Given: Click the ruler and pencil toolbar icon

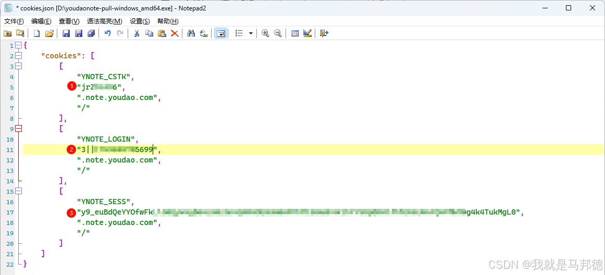Looking at the screenshot, I should click(307, 33).
